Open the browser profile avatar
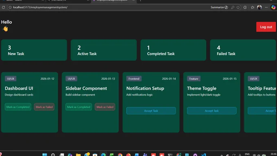This screenshot has width=277, height=156. coord(259,7)
